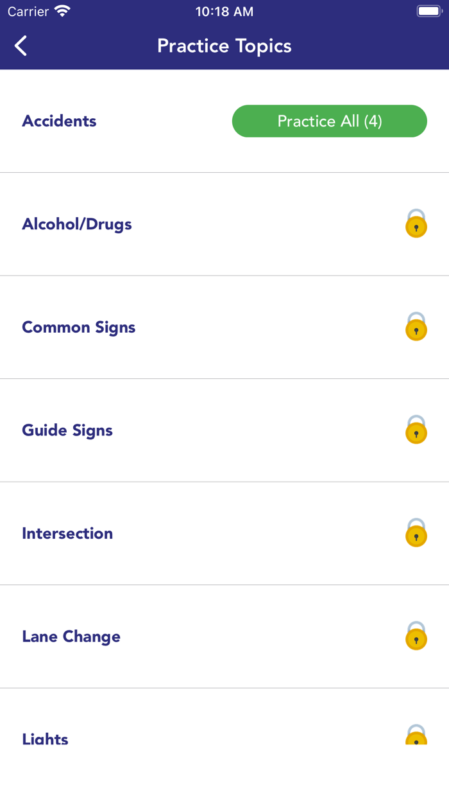Tap the Practice All (4) button
Screen dimensions: 449x799
[x=329, y=121]
